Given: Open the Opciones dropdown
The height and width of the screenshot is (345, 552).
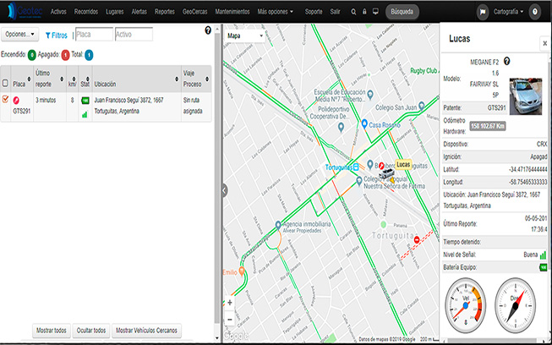Looking at the screenshot, I should coord(19,35).
